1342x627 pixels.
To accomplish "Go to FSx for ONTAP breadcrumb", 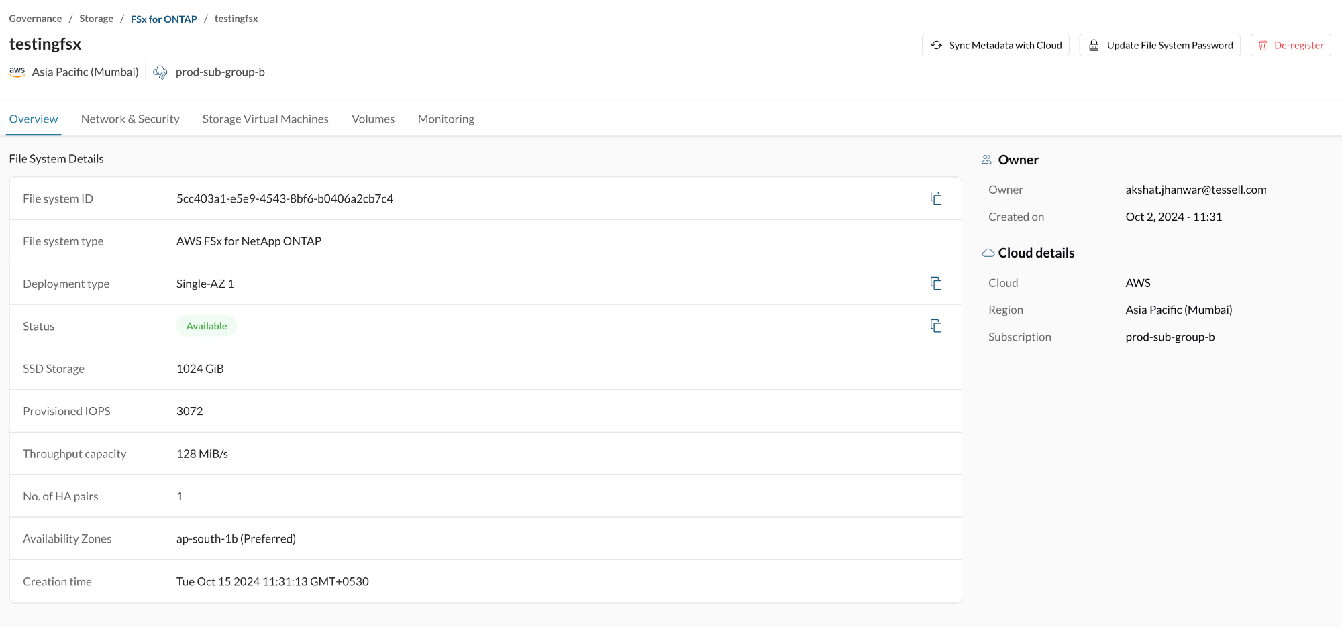I will [164, 19].
